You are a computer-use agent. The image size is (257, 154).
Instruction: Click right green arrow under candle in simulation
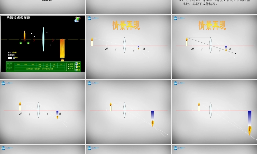(x=28, y=43)
